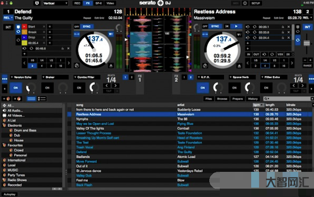
Task: Open deck 1 REL mode dropdown
Action: tap(8, 18)
